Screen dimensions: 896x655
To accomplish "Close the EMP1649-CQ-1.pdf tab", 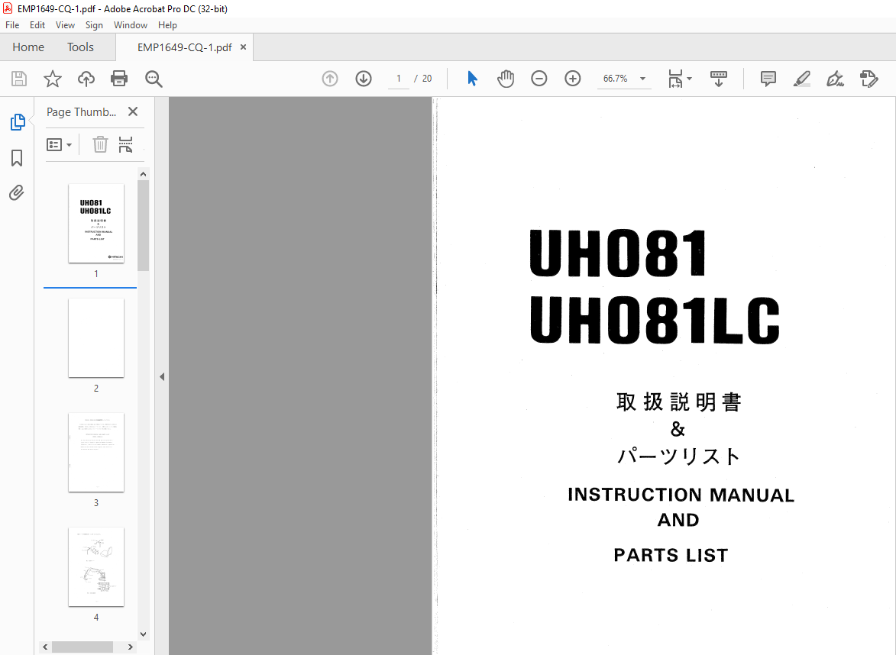I will coord(244,47).
